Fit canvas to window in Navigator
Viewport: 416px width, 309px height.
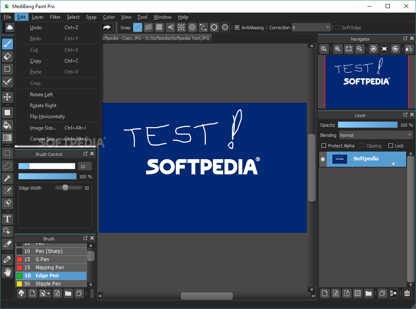[349, 49]
